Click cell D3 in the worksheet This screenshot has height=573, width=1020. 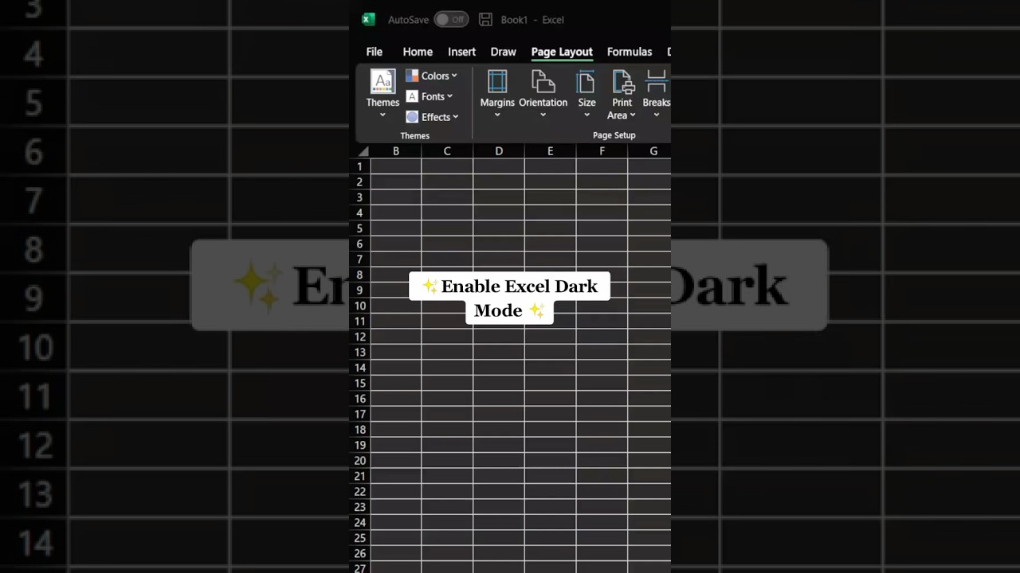pyautogui.click(x=499, y=197)
